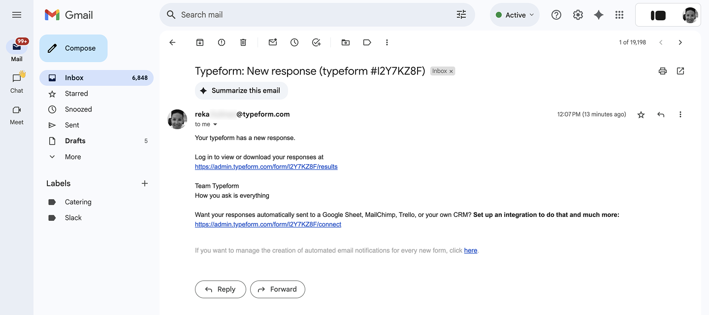Mark the email as unread
This screenshot has width=709, height=315.
pyautogui.click(x=273, y=42)
